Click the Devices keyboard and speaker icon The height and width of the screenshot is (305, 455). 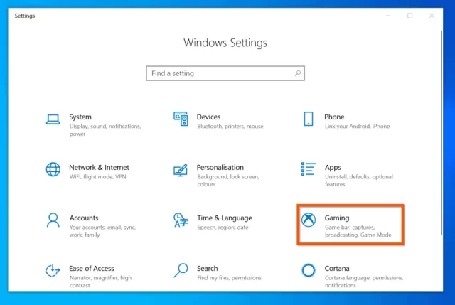[181, 119]
